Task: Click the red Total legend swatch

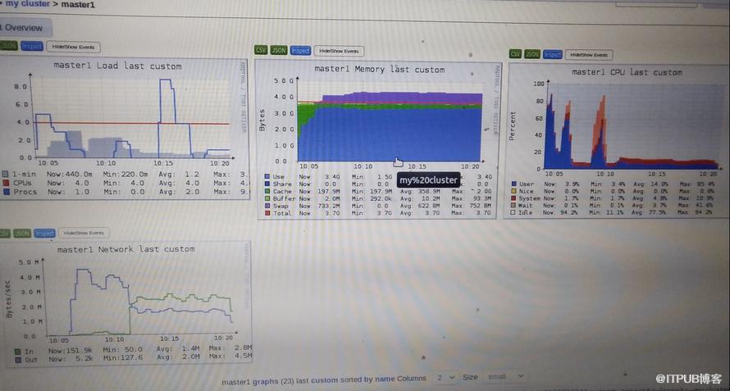Action: click(267, 213)
